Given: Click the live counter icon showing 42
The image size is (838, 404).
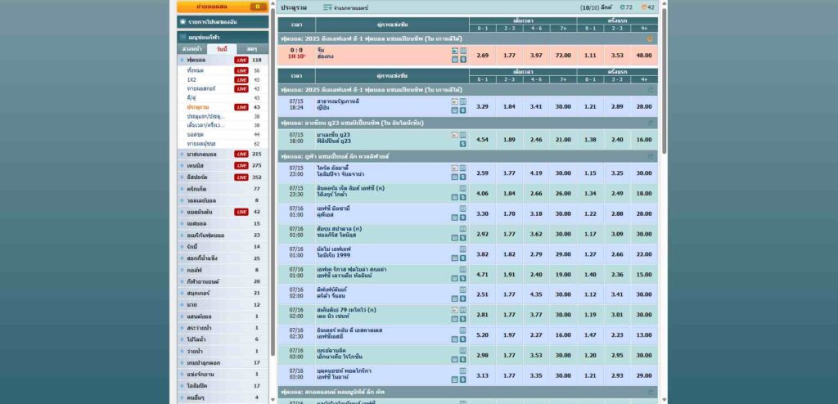Looking at the screenshot, I should click(x=646, y=7).
